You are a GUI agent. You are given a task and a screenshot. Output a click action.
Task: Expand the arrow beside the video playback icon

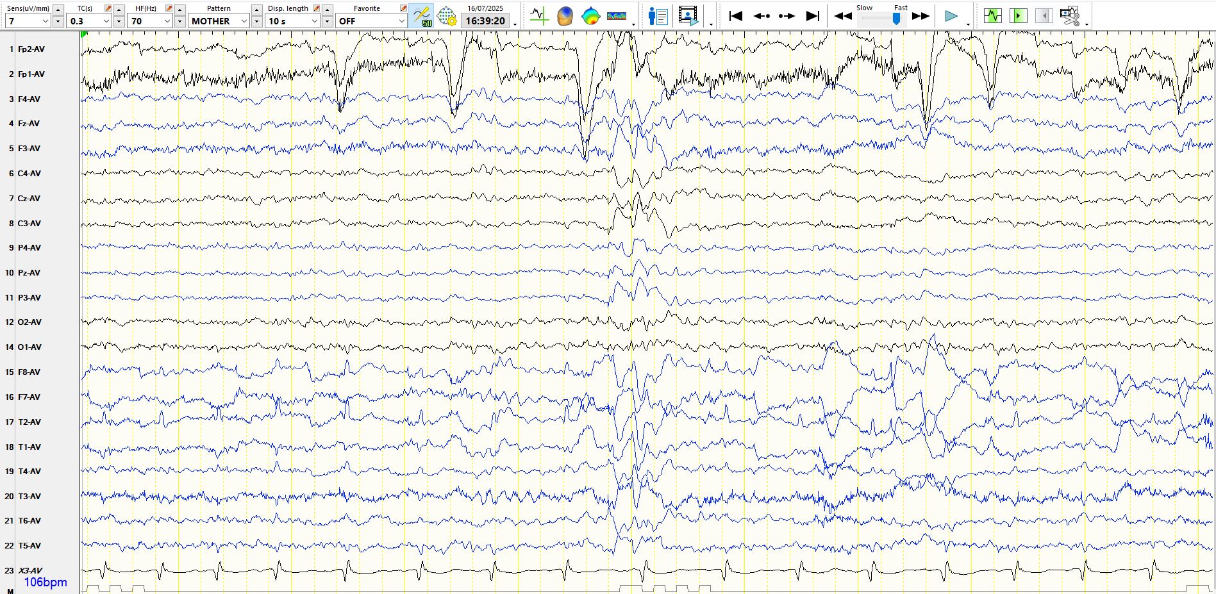point(712,24)
